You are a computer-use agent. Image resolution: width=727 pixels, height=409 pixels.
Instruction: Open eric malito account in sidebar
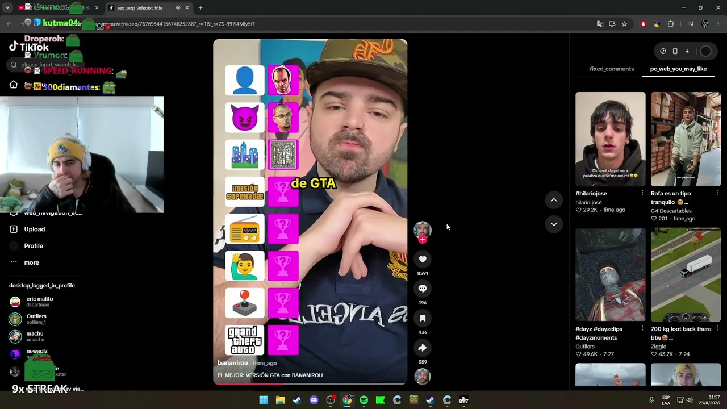(32, 302)
